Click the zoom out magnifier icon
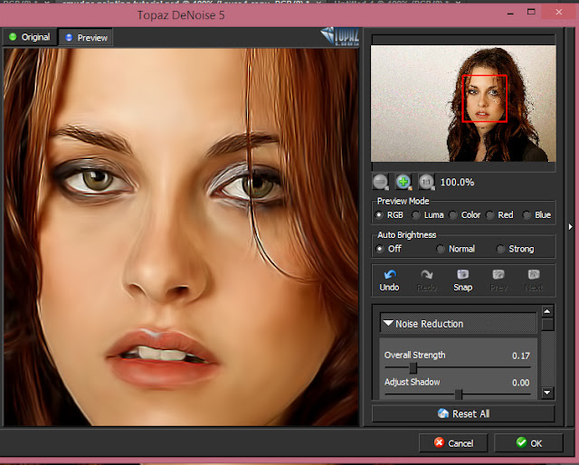Screen dimensions: 579x465 [380, 182]
